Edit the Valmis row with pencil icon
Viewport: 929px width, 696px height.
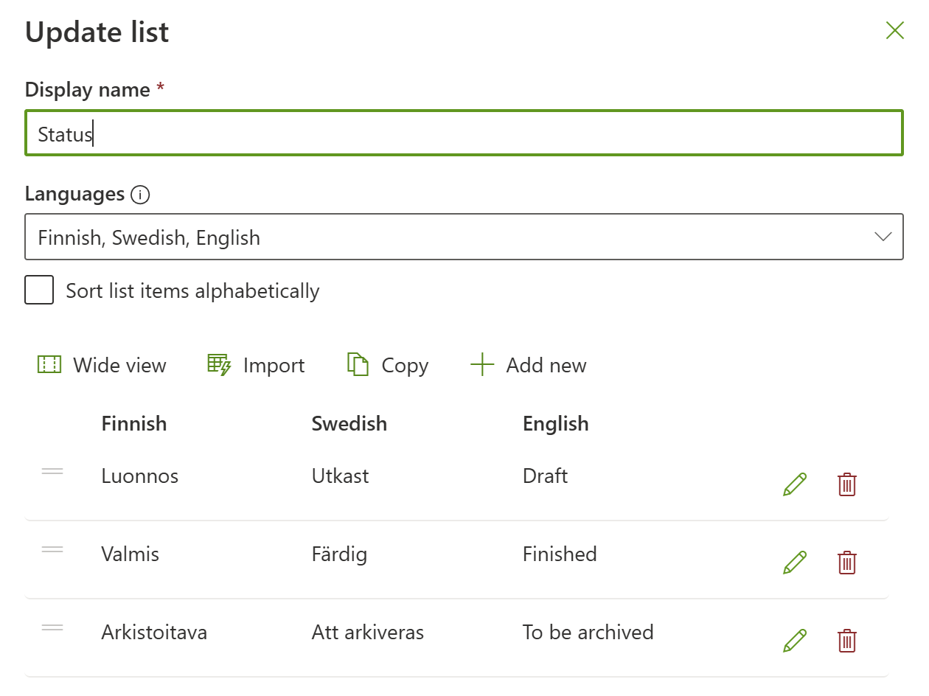(795, 563)
